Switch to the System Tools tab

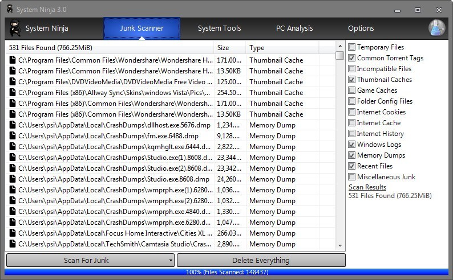pos(219,28)
